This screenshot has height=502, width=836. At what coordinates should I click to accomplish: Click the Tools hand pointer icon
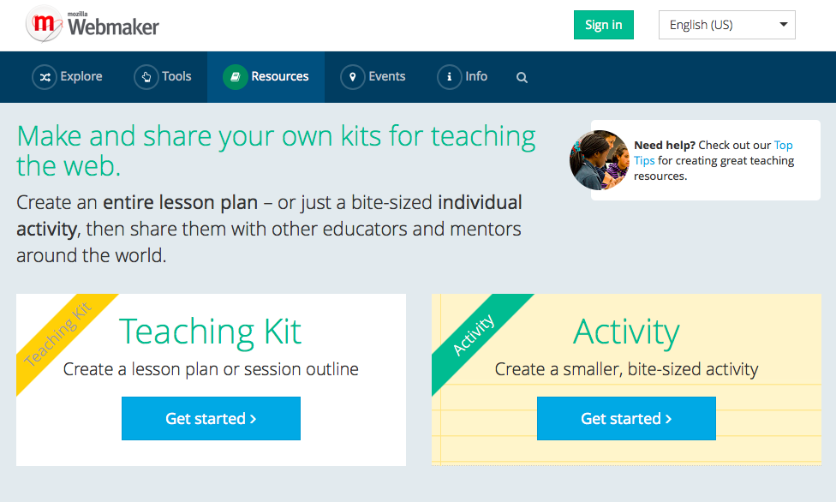[146, 77]
